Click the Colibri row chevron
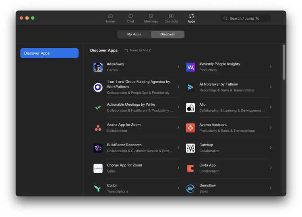Image resolution: width=302 pixels, height=217 pixels. (x=178, y=188)
